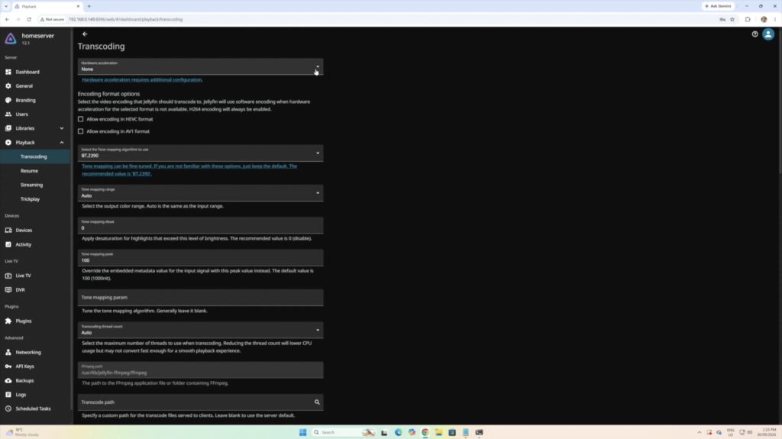Click the Backups cloud icon
Screen dimensions: 782x439
[8, 381]
